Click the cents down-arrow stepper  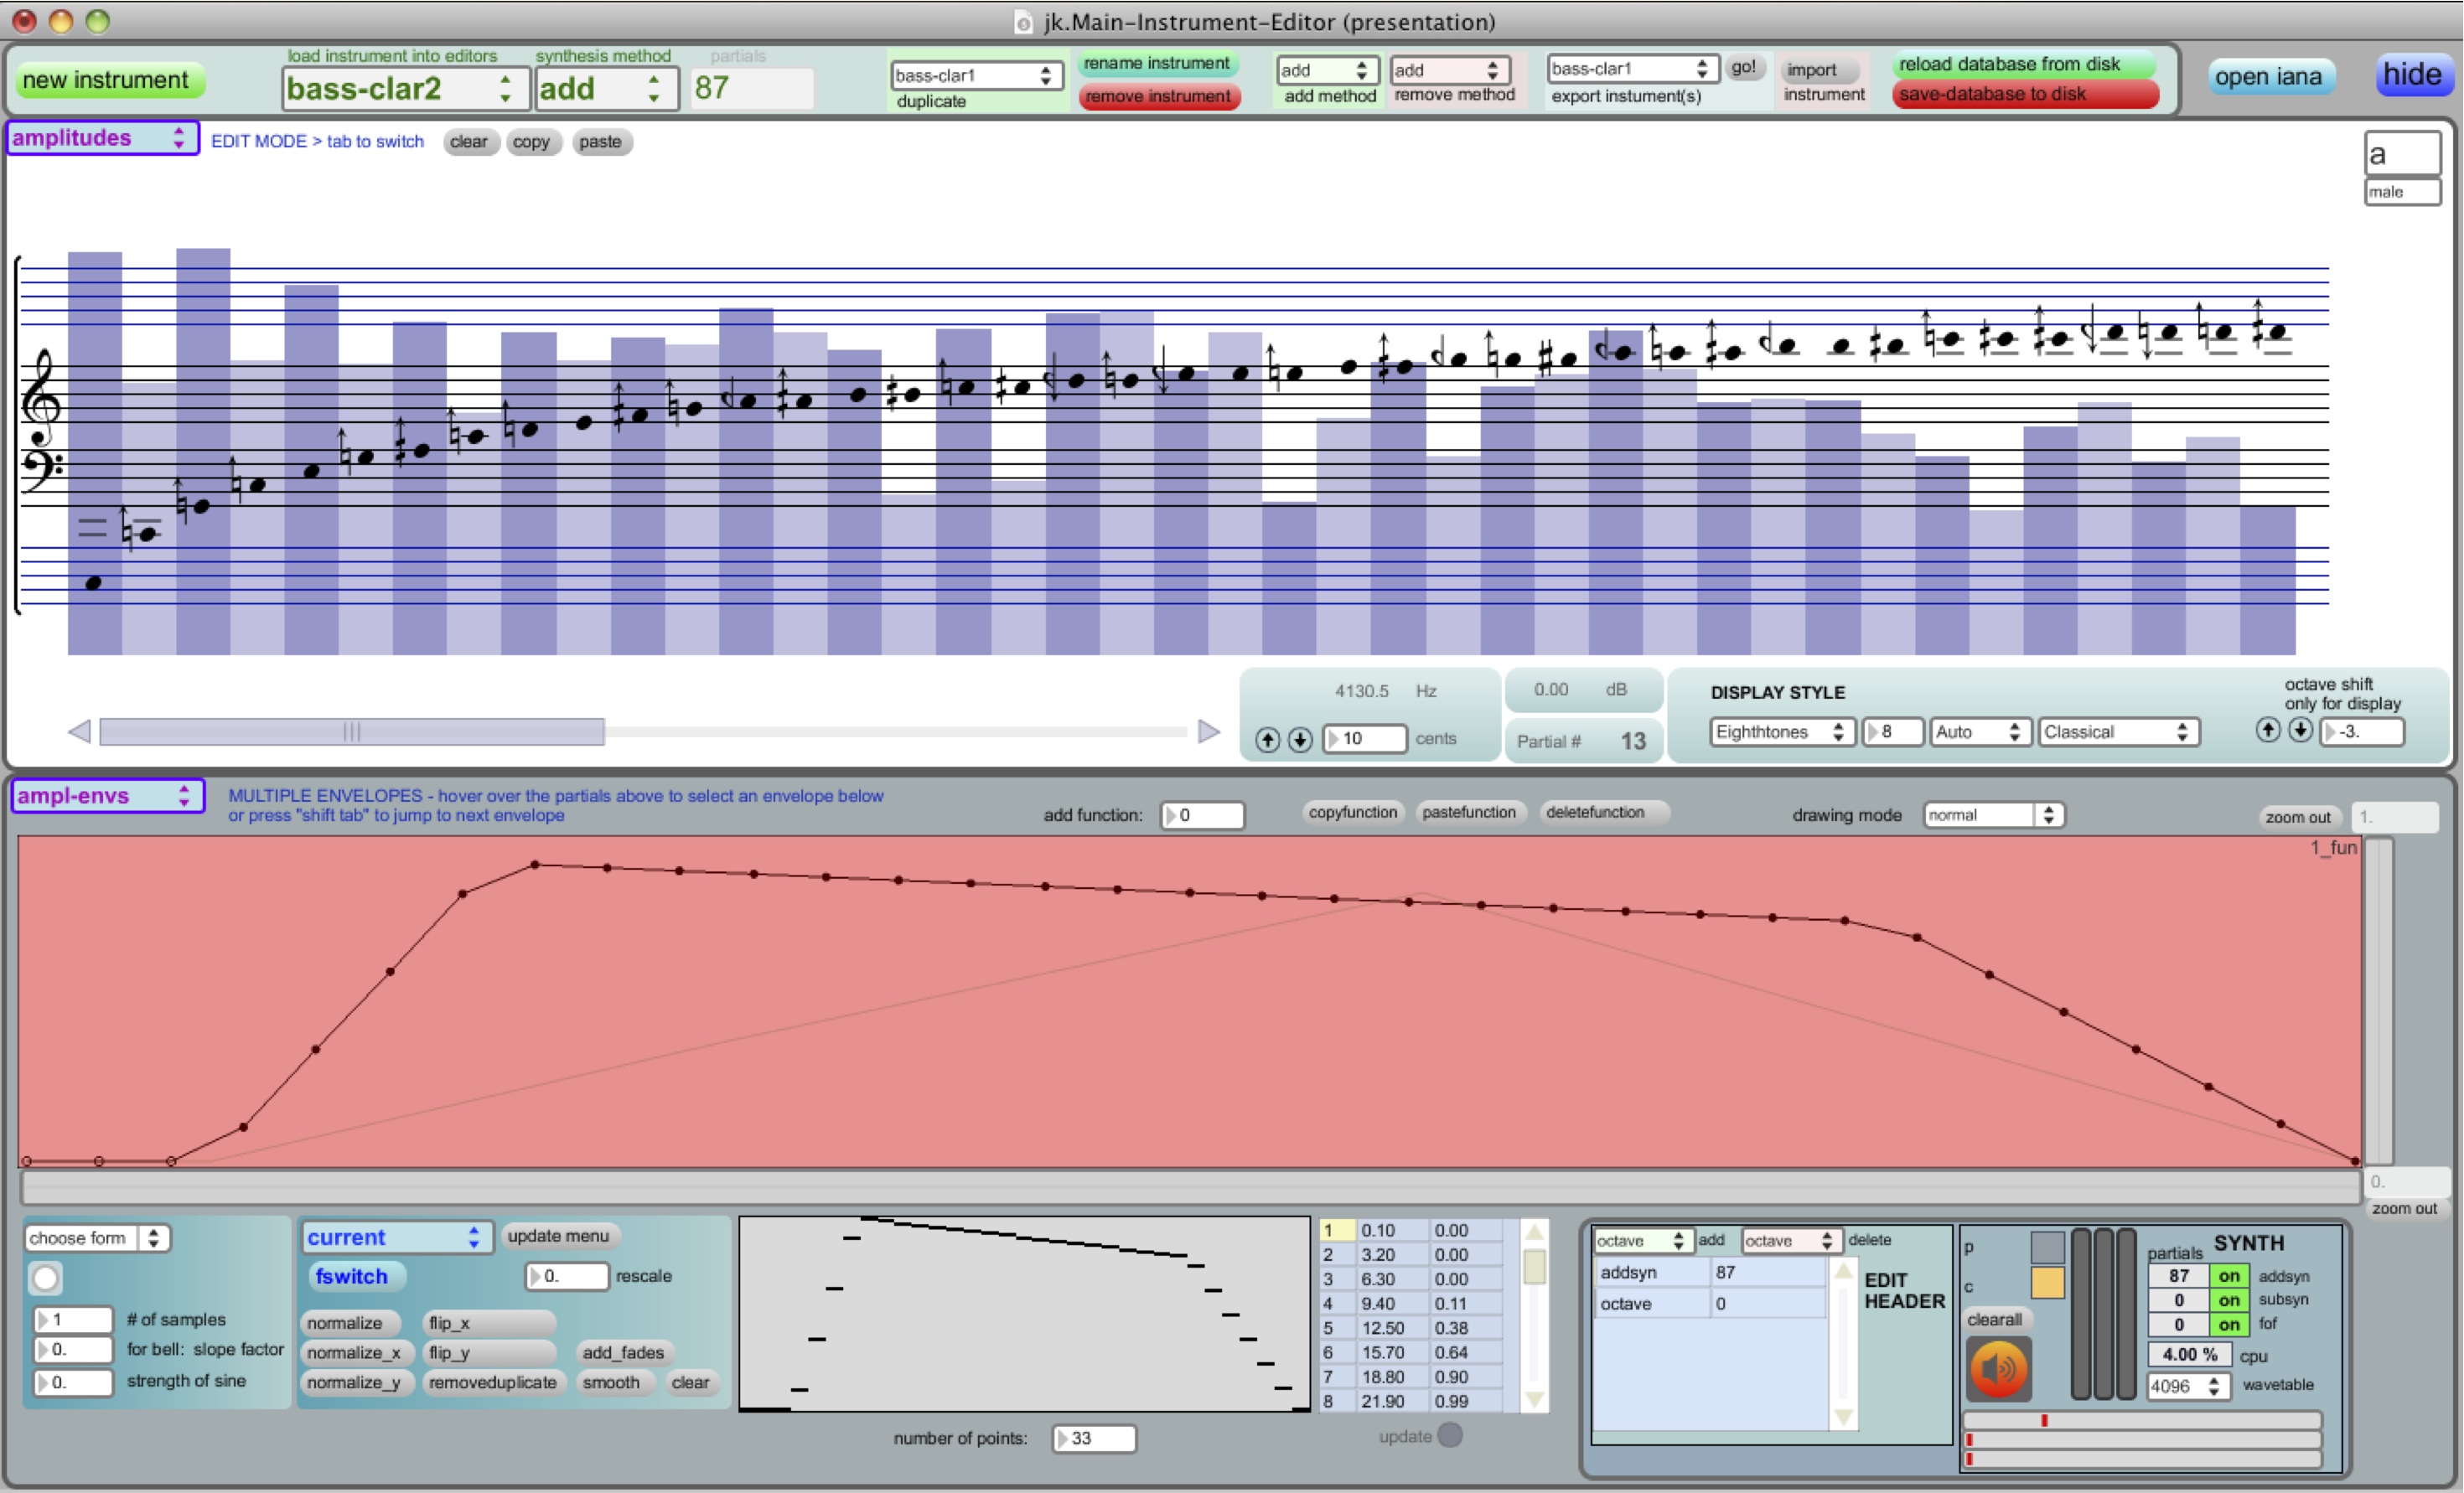click(x=1300, y=739)
